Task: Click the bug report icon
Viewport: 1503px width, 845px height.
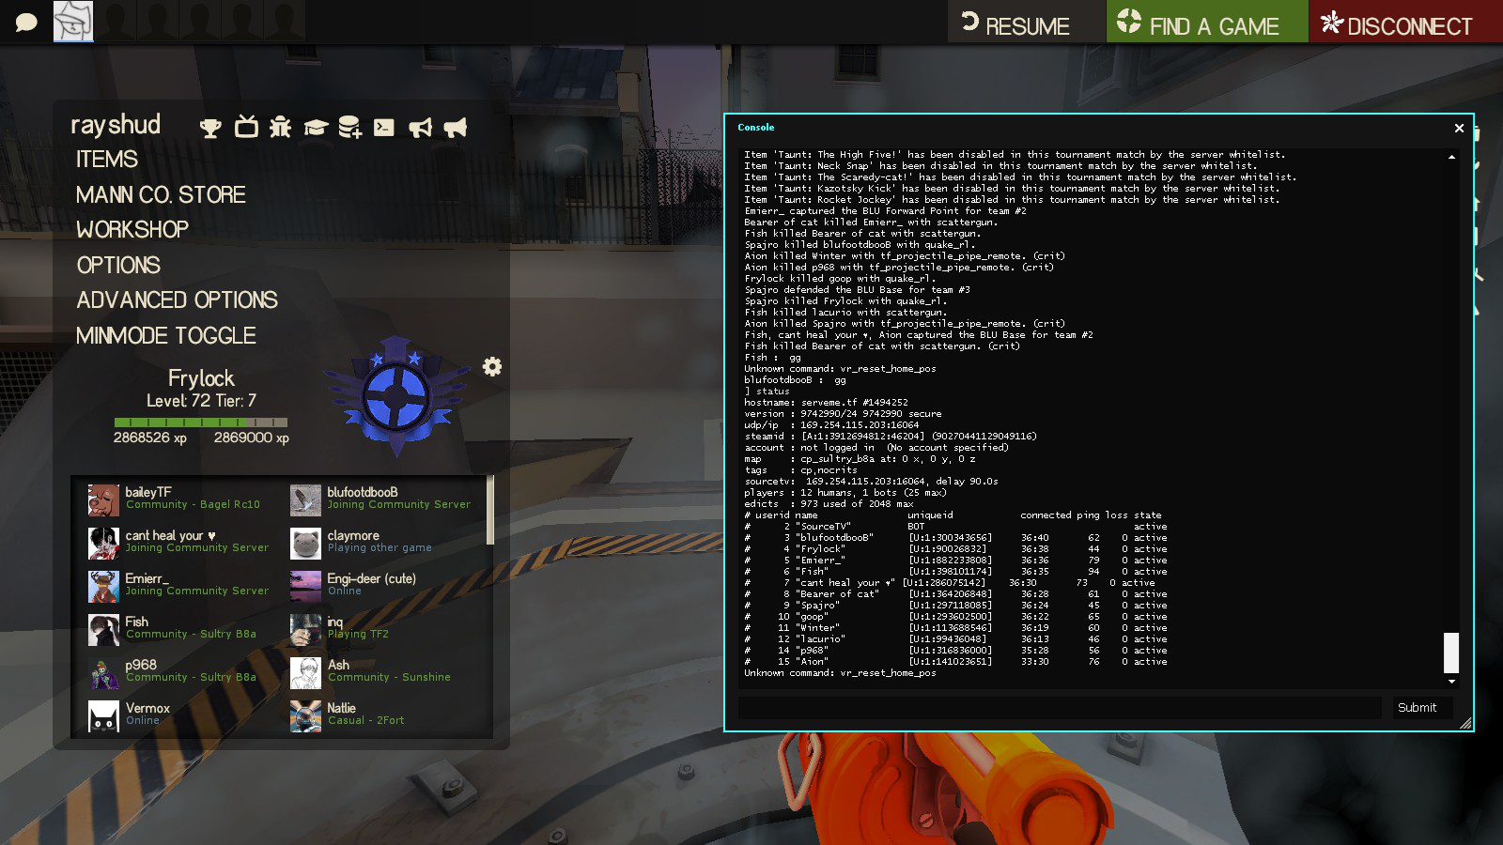Action: (x=280, y=128)
